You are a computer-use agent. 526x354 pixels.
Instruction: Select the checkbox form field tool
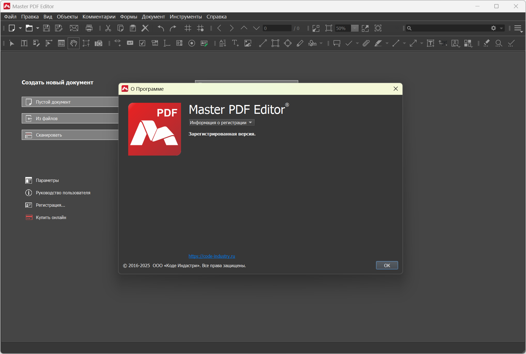142,43
